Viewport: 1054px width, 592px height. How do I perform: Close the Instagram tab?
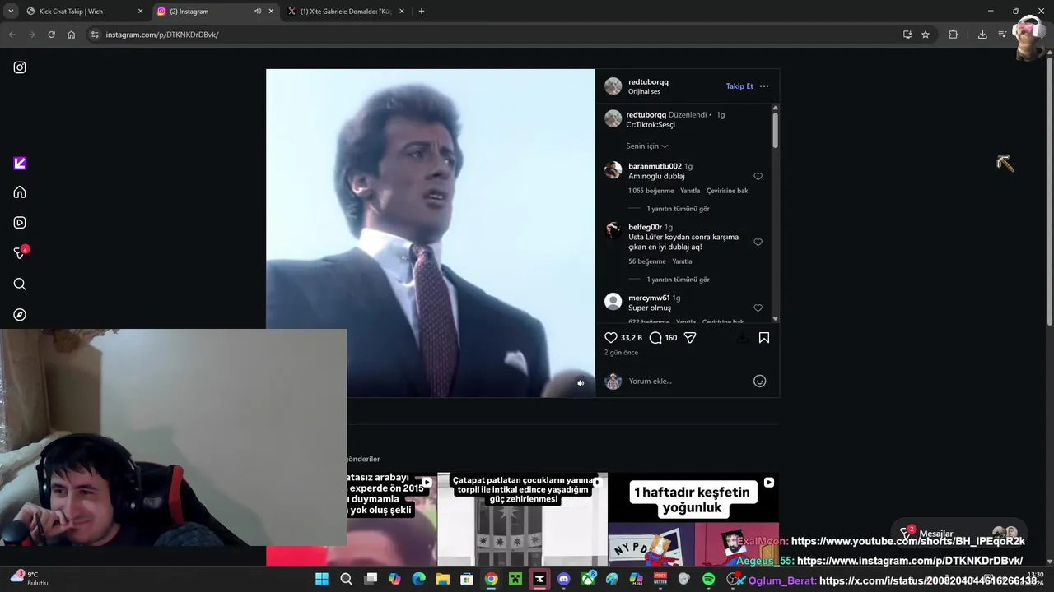coord(271,12)
